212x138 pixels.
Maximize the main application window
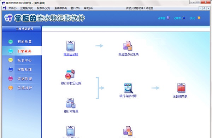tap(198, 2)
